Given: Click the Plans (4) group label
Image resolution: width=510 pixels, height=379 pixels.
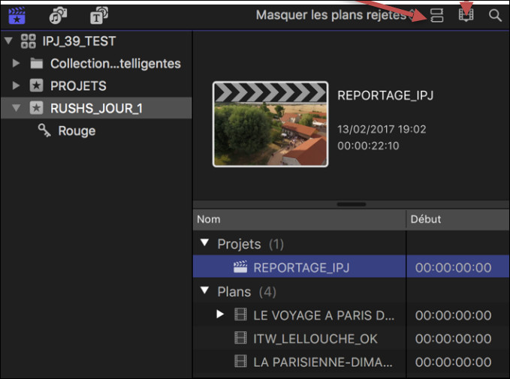Looking at the screenshot, I should pos(247,291).
